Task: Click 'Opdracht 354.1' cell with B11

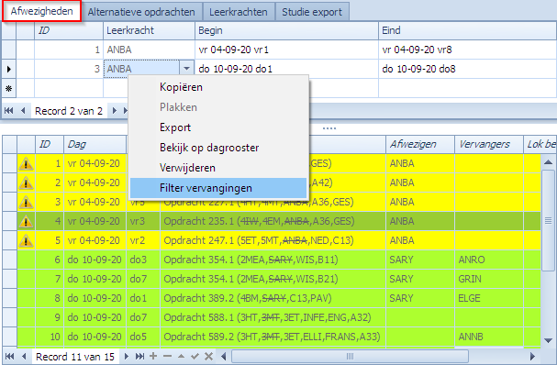Action: point(273,260)
